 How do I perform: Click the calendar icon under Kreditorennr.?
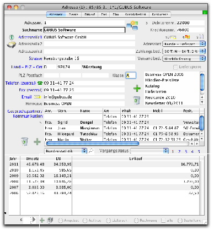tap(201, 37)
